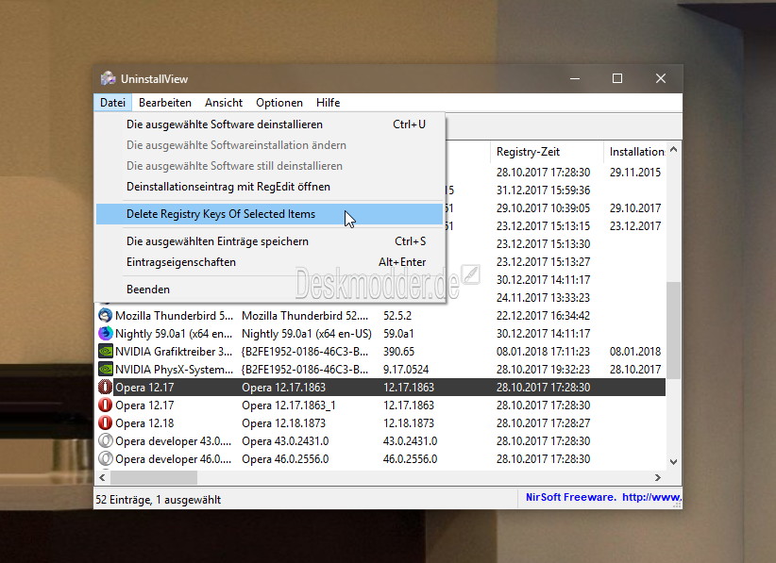776x563 pixels.
Task: Select the Nightly 59.0a1 (x64 en... entry name
Action: click(174, 334)
